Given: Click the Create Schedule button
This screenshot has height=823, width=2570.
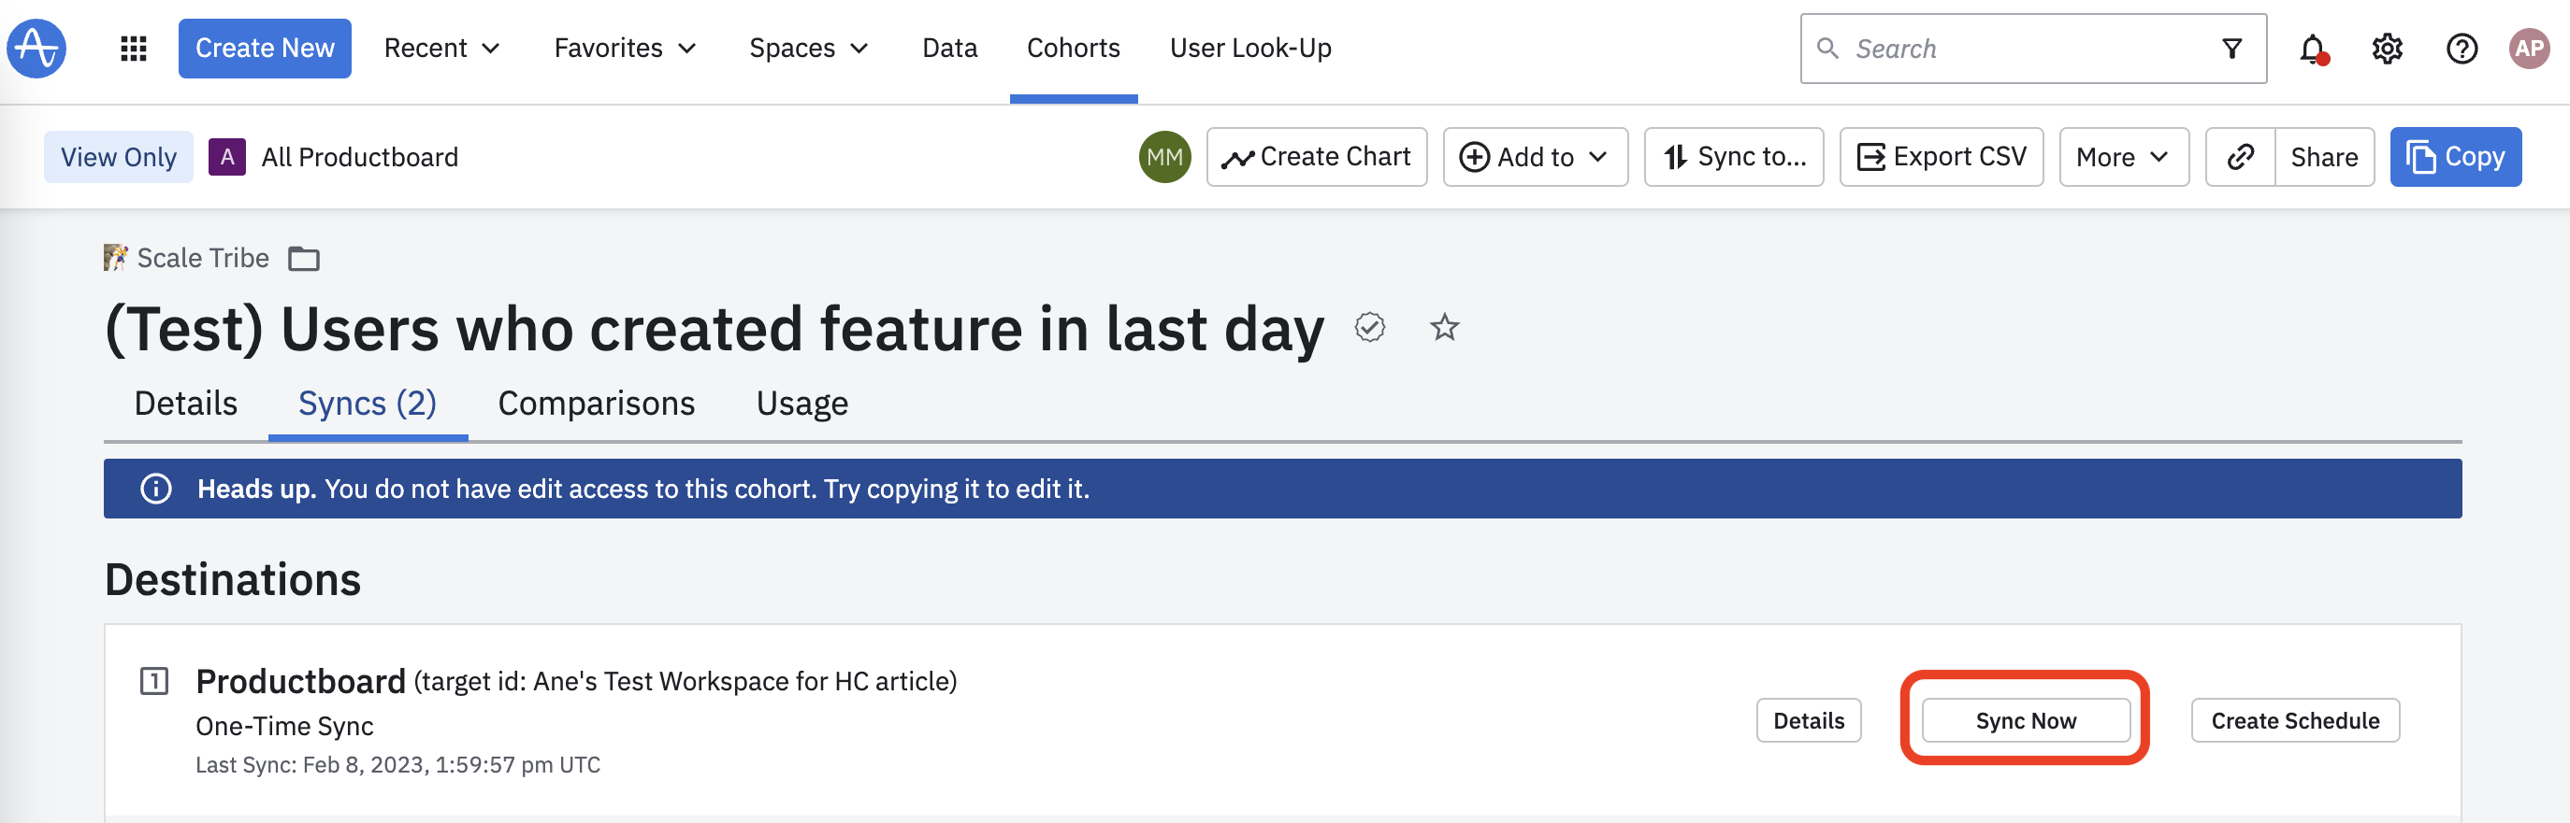Looking at the screenshot, I should [x=2295, y=720].
